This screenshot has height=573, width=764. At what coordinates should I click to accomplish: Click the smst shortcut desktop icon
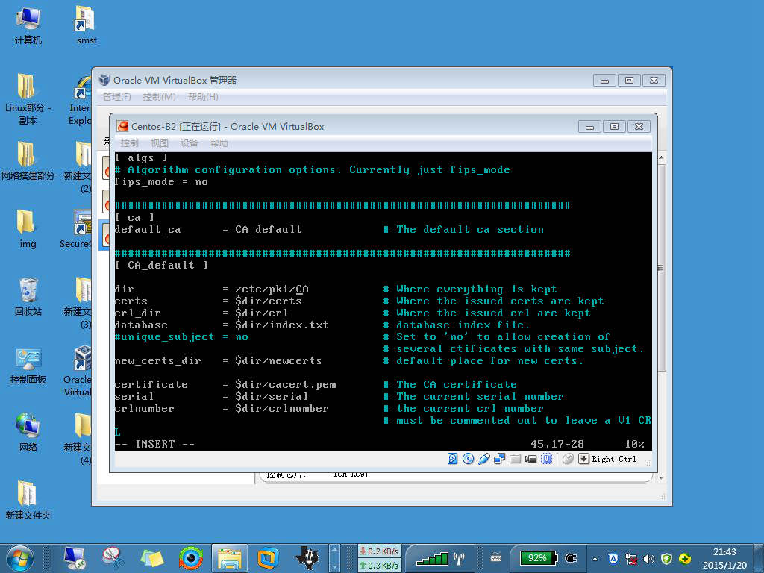[87, 26]
